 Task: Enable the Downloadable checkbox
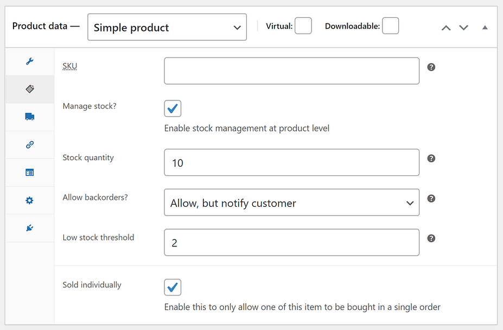coord(390,26)
